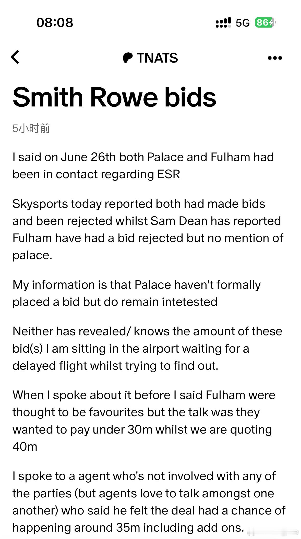
Task: Tap the '5小时前' post timestamp
Action: click(x=31, y=128)
